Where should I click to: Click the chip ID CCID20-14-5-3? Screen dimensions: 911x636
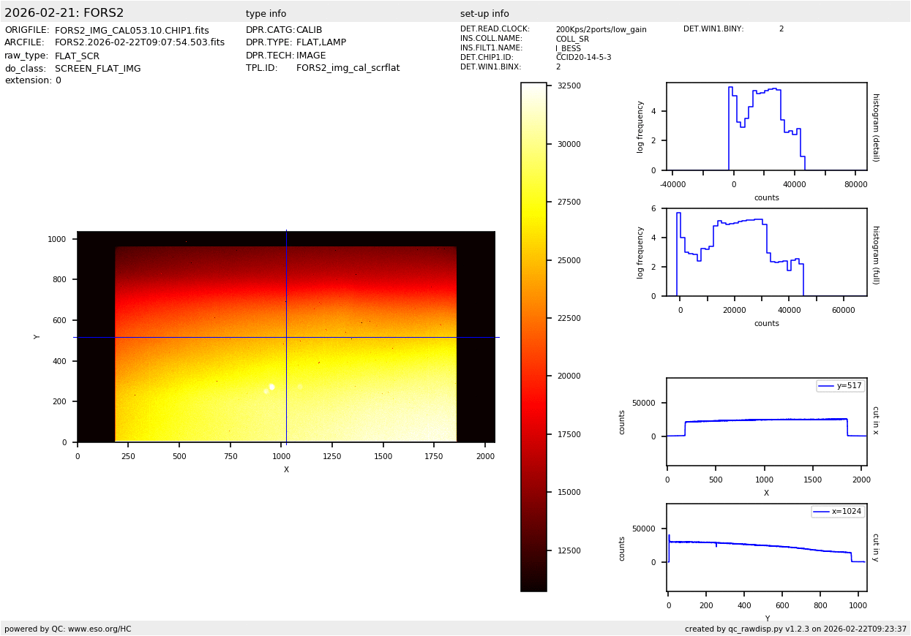tap(583, 58)
